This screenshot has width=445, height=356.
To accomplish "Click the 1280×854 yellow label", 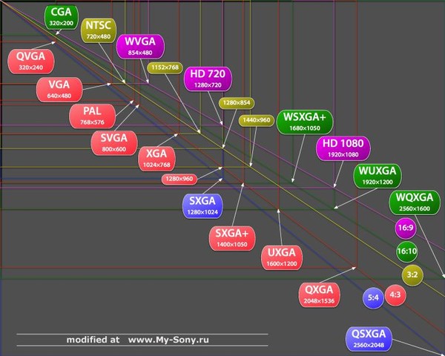I will click(x=237, y=103).
